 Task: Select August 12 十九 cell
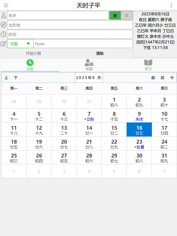click(x=39, y=130)
